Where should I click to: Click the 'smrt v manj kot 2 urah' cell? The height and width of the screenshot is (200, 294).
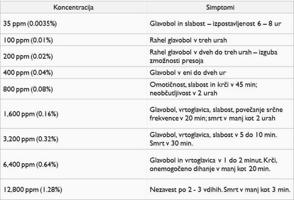click(x=220, y=114)
